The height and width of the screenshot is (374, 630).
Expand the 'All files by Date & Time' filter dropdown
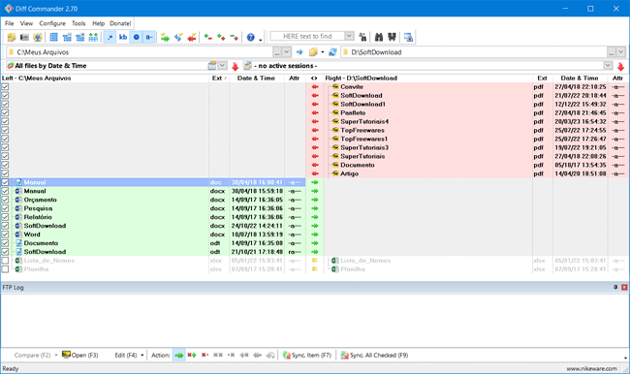pyautogui.click(x=222, y=66)
